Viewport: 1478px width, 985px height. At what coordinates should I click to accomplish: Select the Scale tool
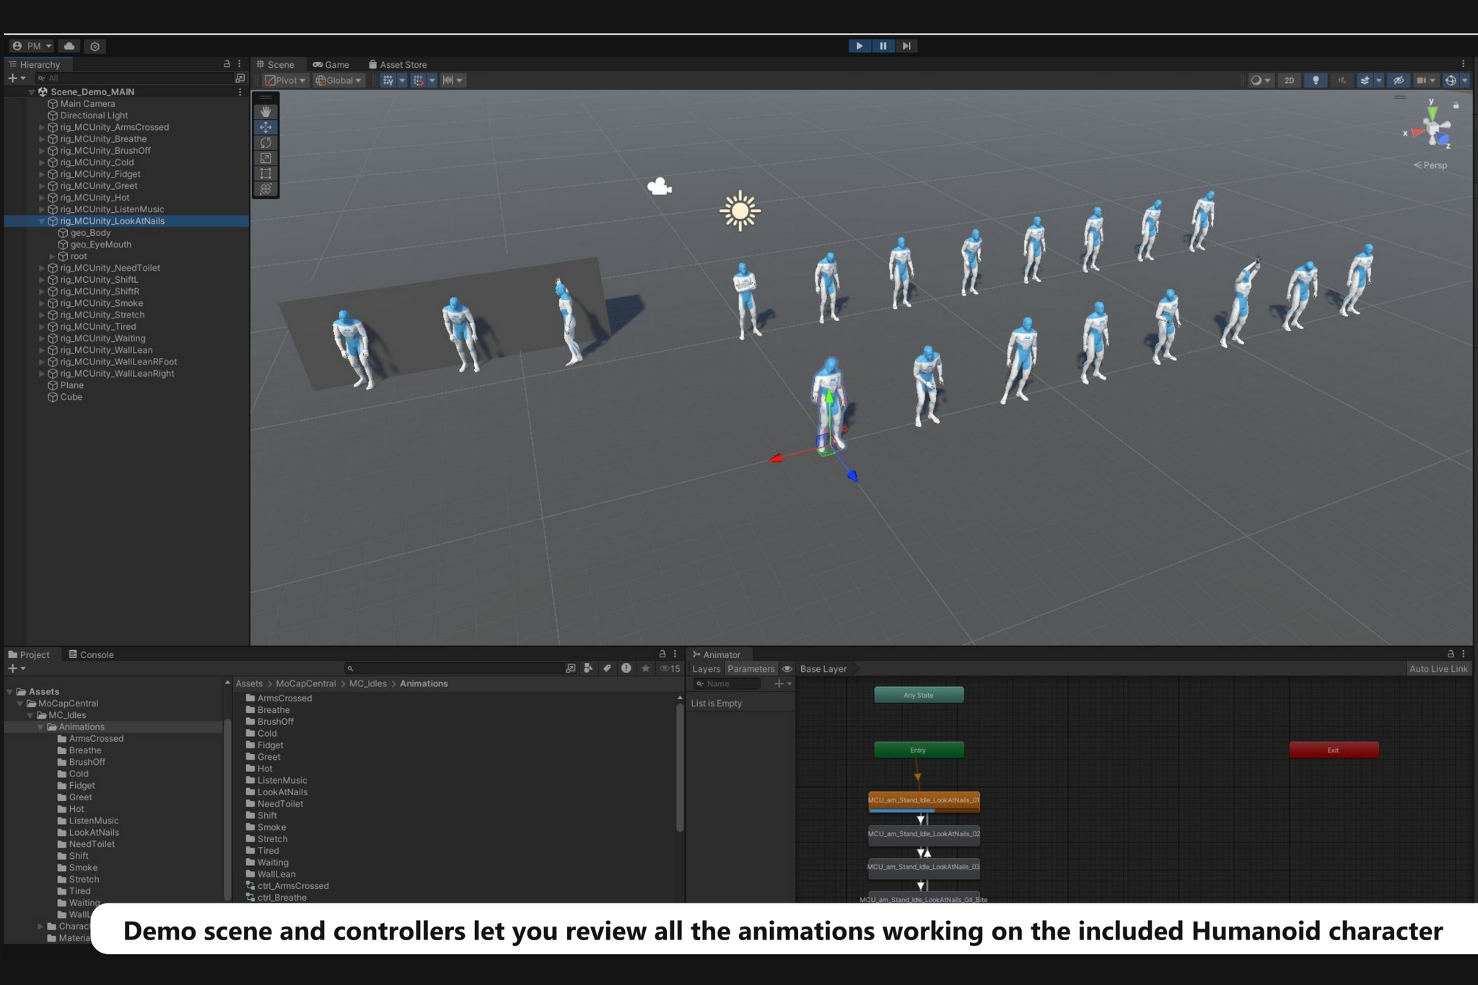[x=266, y=158]
